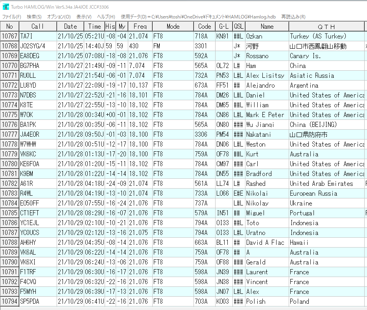367x310 pixels.
Task: Click the My column header
Action: tap(122, 26)
